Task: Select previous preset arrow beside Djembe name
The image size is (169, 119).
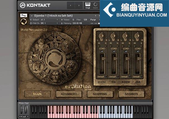Action: (x=96, y=16)
